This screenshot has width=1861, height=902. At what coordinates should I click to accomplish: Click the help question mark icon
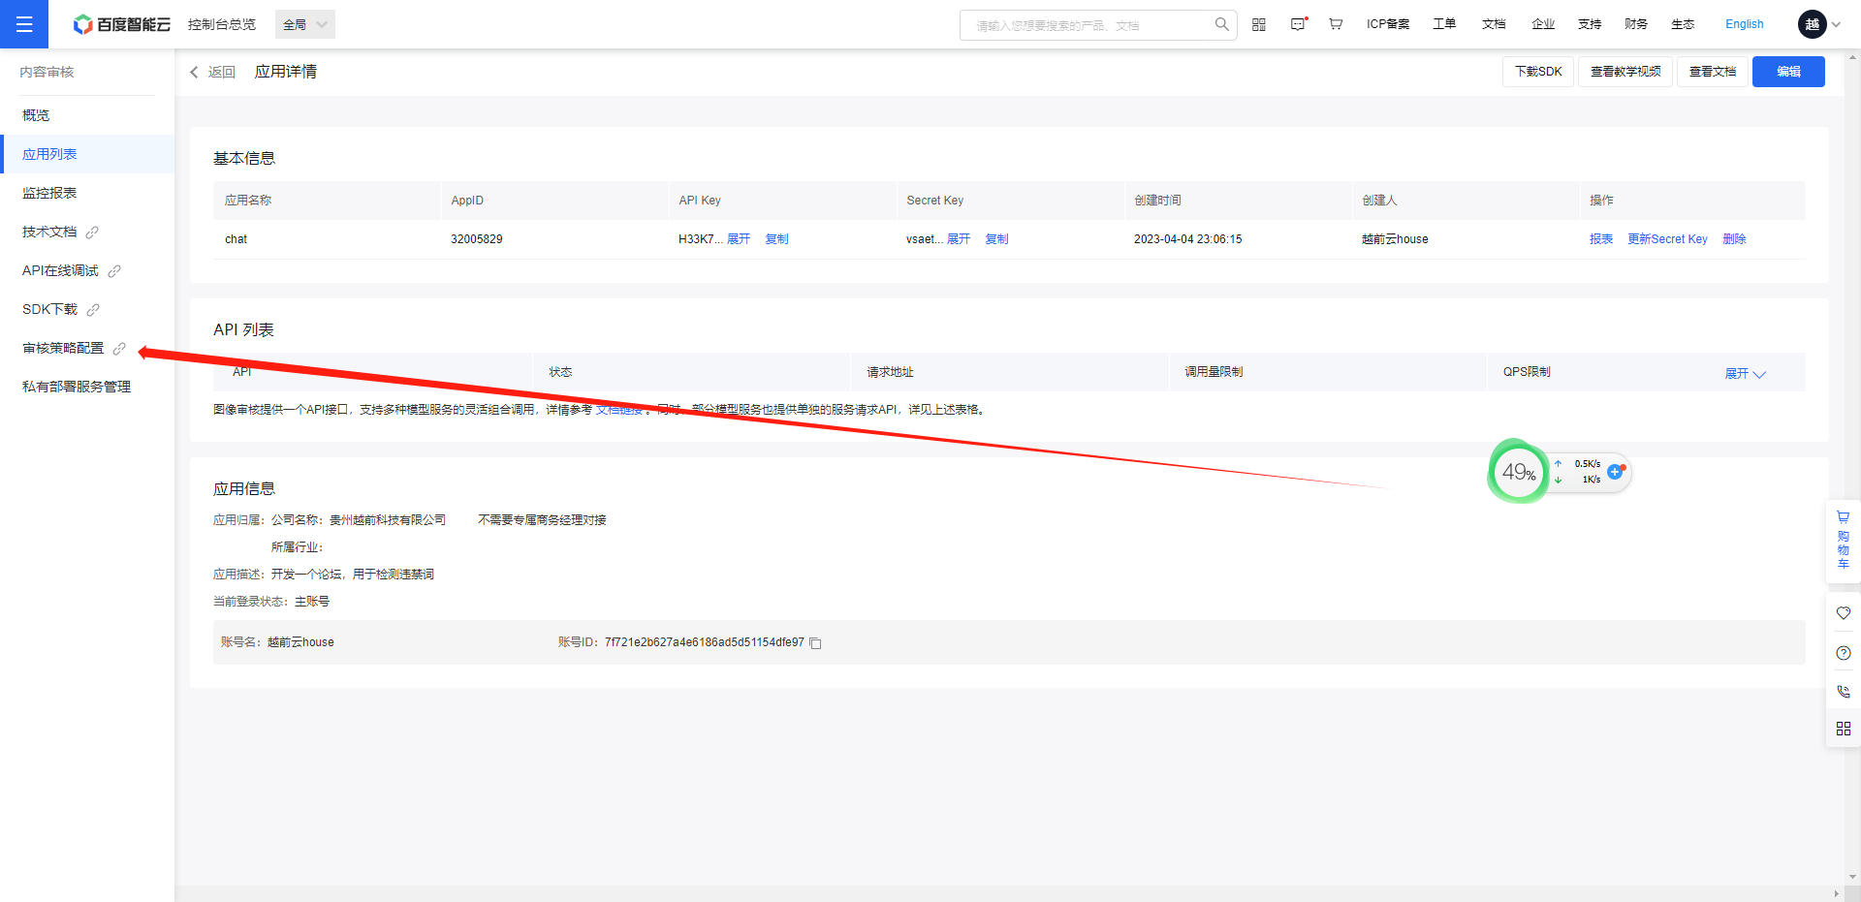[x=1843, y=653]
